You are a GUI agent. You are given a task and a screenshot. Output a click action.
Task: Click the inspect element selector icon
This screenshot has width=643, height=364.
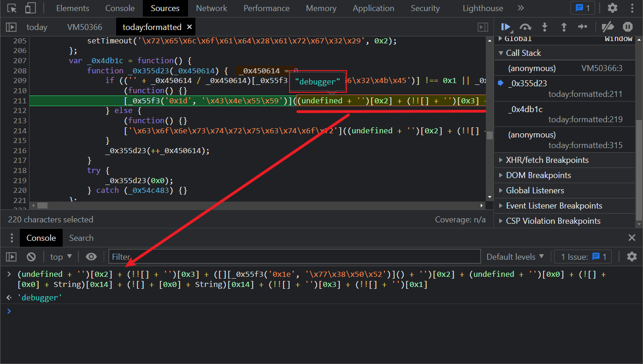[x=12, y=8]
